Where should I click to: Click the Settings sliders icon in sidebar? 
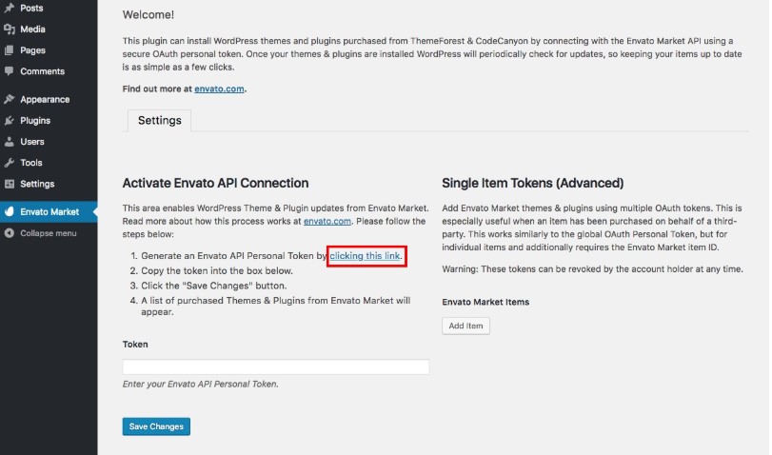pyautogui.click(x=10, y=184)
